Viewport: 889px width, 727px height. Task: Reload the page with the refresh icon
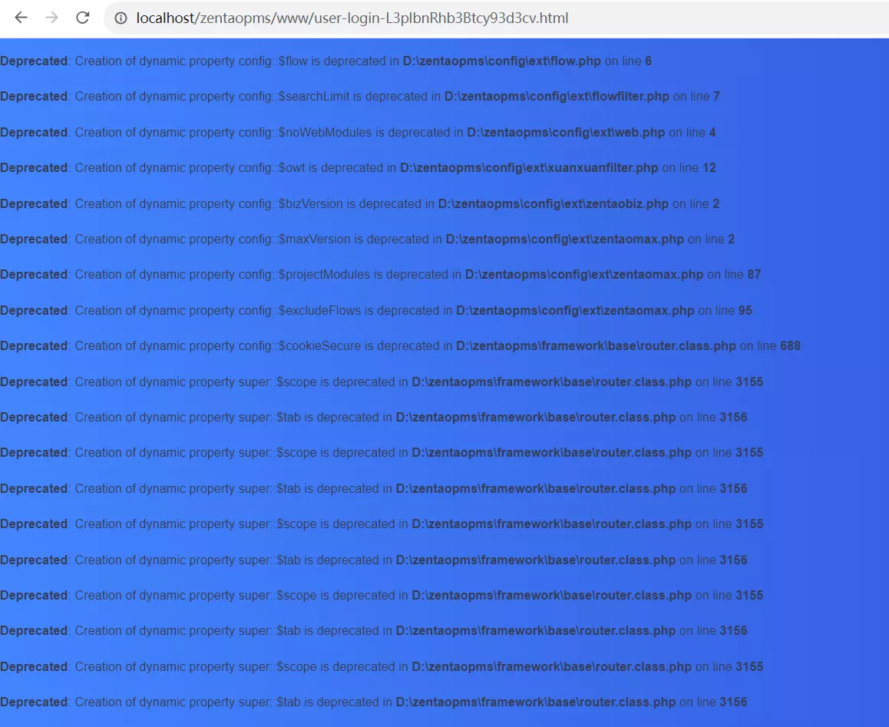pos(83,18)
